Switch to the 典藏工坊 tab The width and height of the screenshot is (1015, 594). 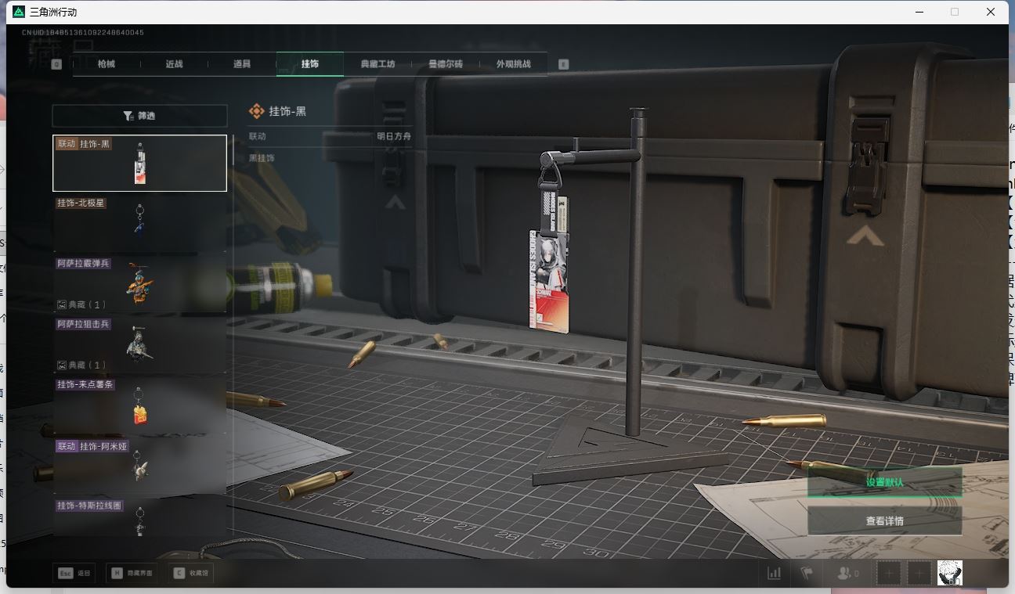click(377, 64)
